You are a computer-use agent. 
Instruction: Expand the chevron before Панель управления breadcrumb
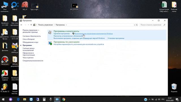pos(37,25)
